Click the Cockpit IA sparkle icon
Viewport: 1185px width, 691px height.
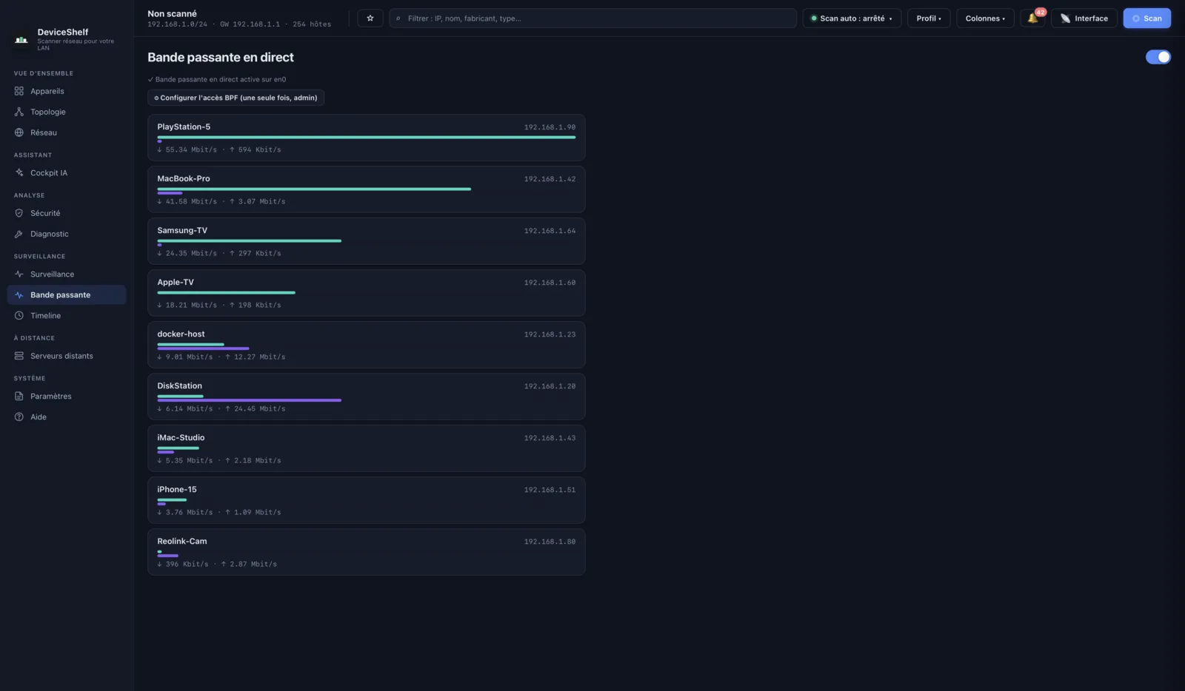tap(19, 172)
